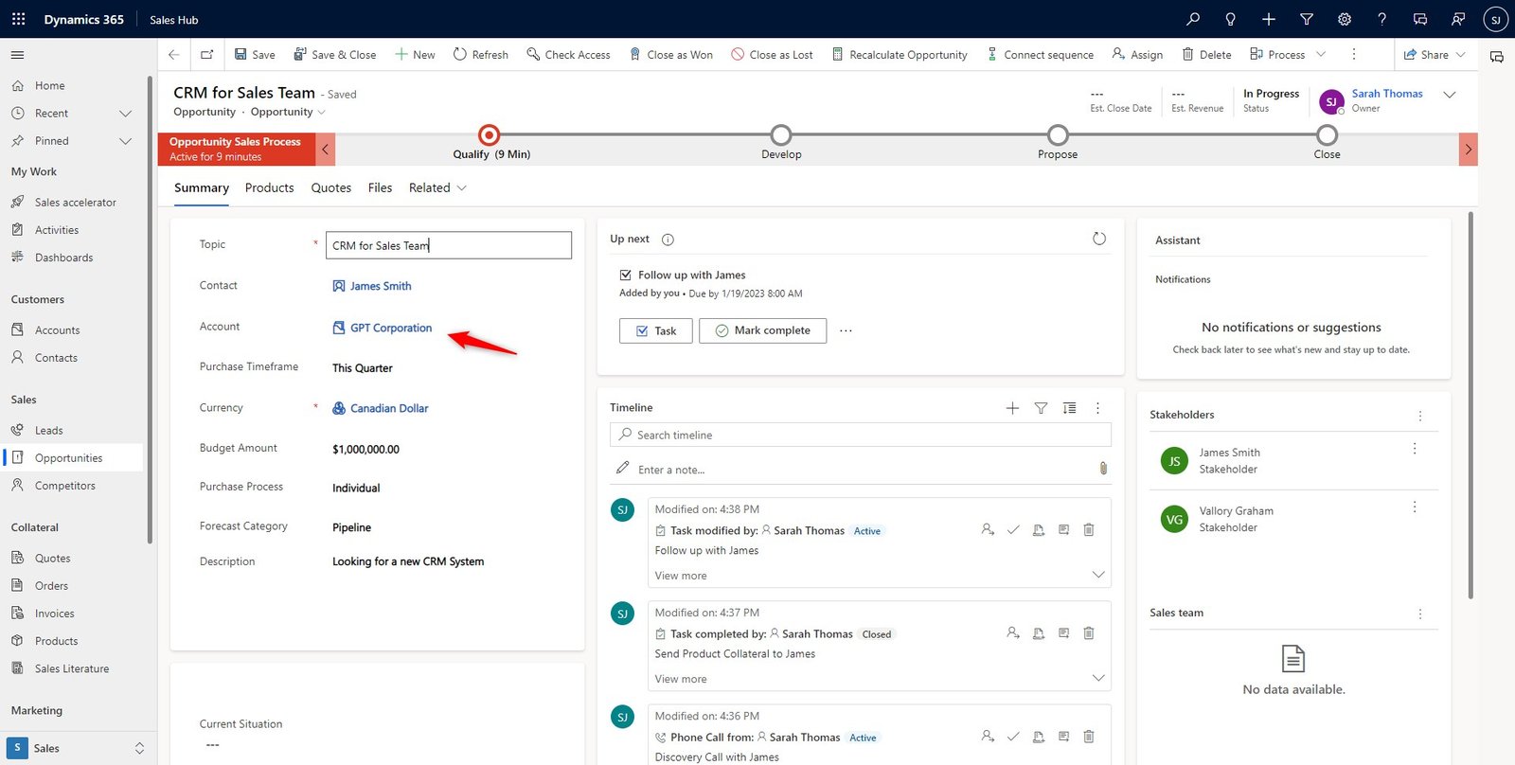Switch to the Files tab
1515x765 pixels.
click(380, 187)
